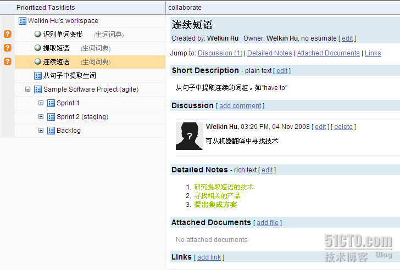Image resolution: width=400 pixels, height=270 pixels.
Task: Select the 连续短语 task row
Action: (90, 62)
